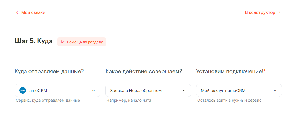The height and width of the screenshot is (124, 298).
Task: Click the right chevron after В конструктор
Action: coord(279,12)
